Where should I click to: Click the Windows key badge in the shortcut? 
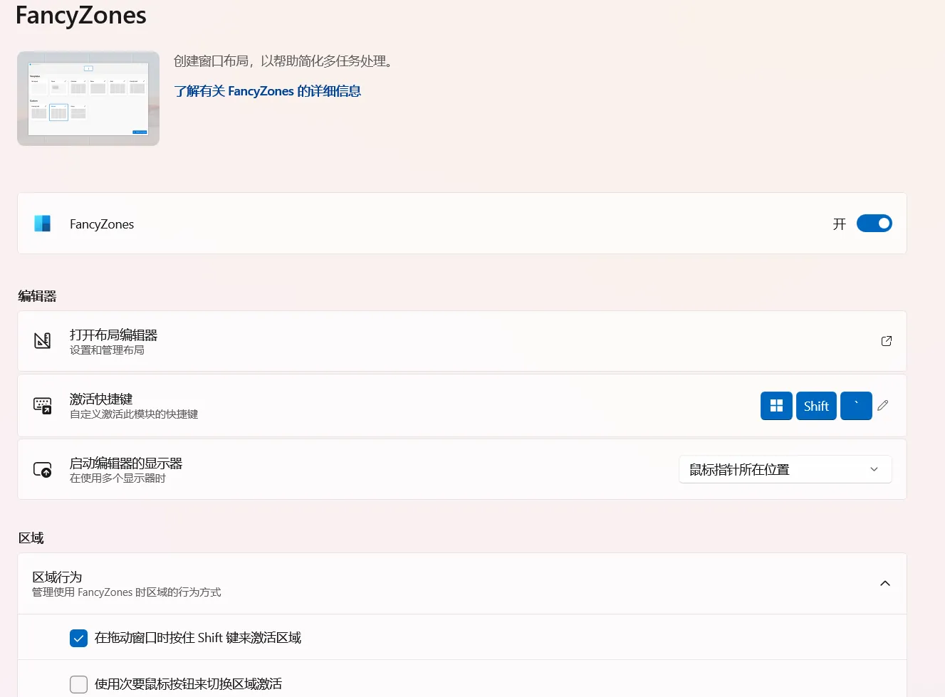pos(776,405)
